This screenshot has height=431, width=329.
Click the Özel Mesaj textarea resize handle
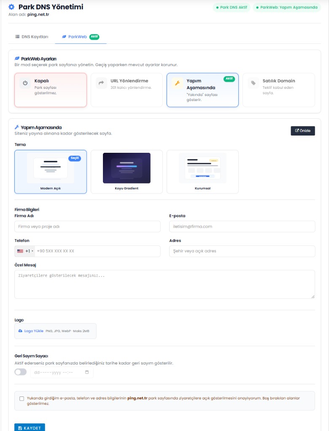(x=313, y=297)
